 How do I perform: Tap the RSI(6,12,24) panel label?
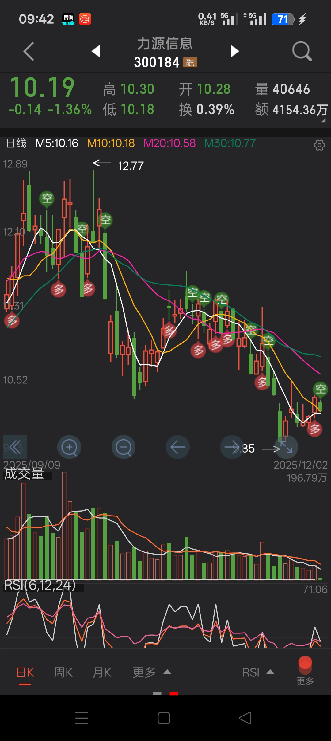(x=40, y=585)
